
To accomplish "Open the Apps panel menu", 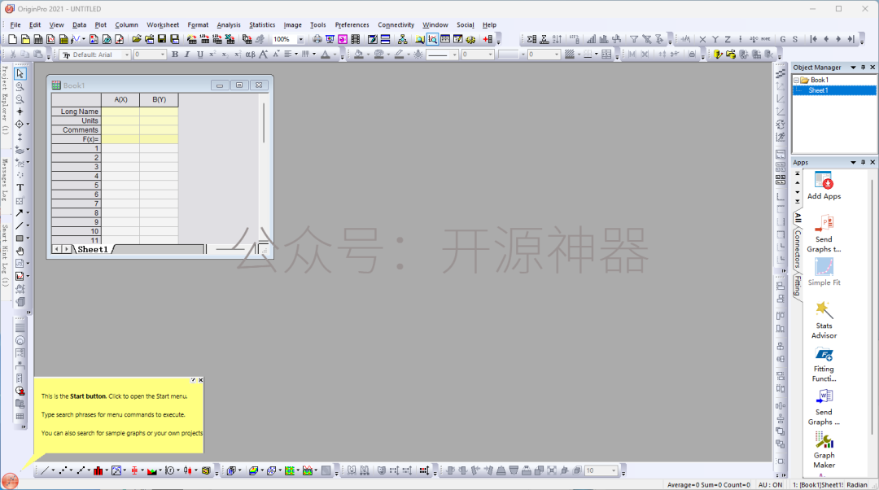I will tap(853, 162).
